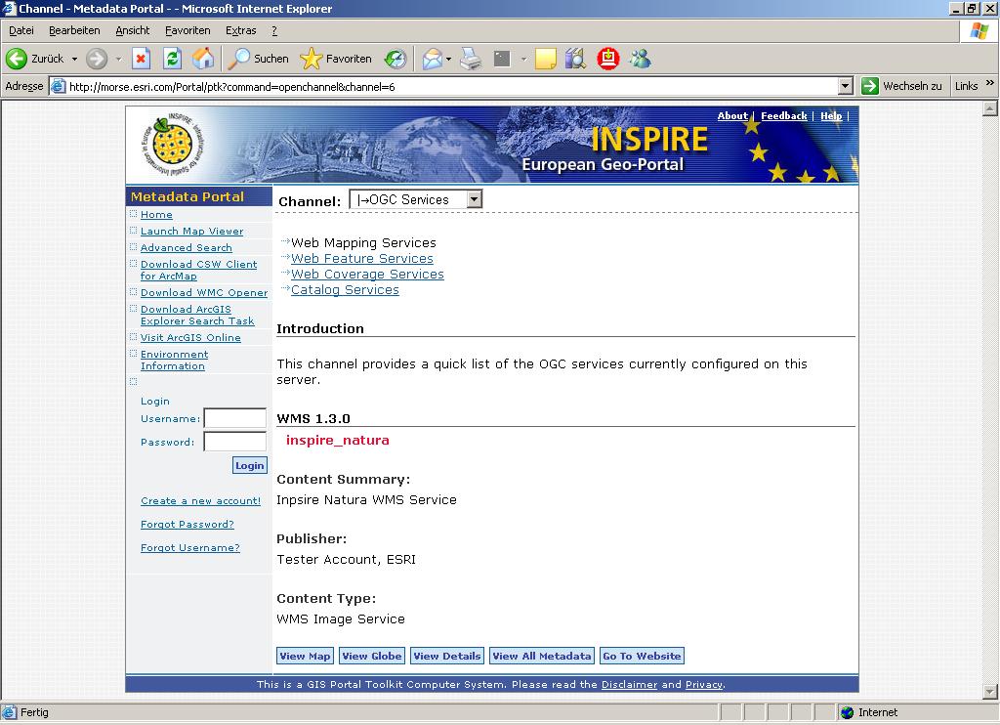The image size is (1000, 725).
Task: Click the View Globe button
Action: [372, 656]
